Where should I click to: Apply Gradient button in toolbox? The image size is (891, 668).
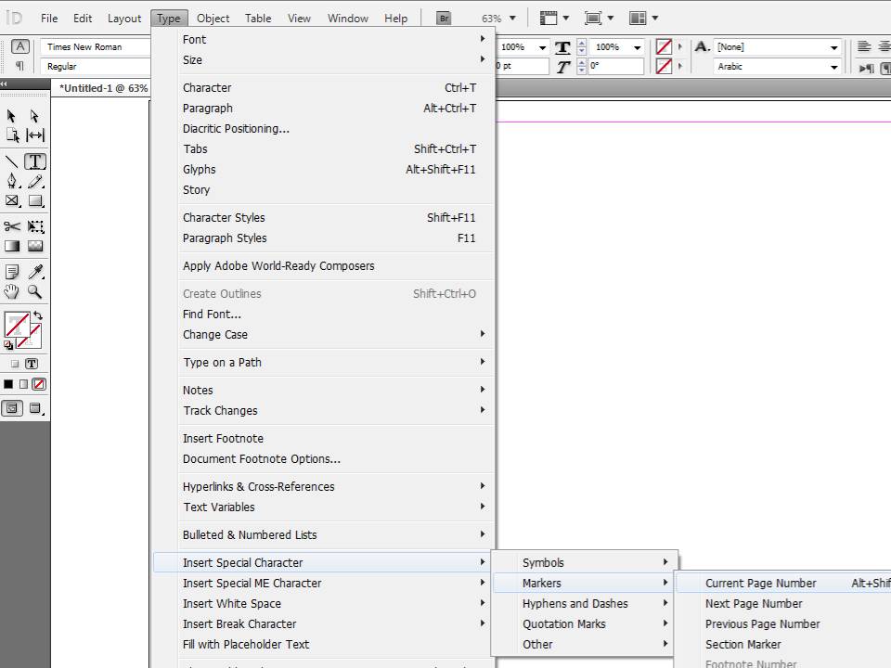(23, 384)
